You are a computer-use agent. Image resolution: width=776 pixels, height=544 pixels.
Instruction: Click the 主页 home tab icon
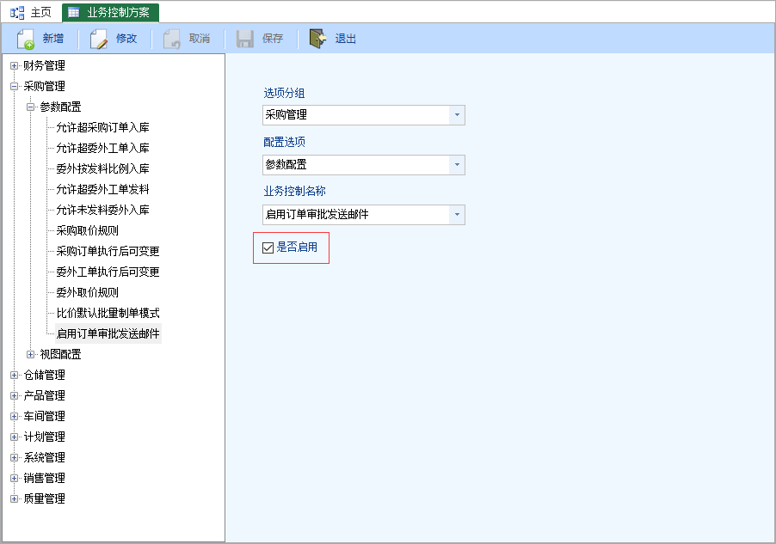[x=17, y=12]
